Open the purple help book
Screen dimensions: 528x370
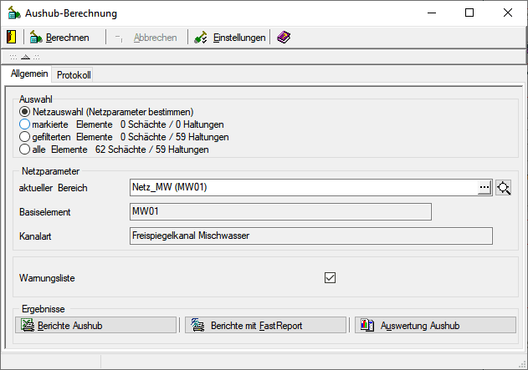click(284, 38)
